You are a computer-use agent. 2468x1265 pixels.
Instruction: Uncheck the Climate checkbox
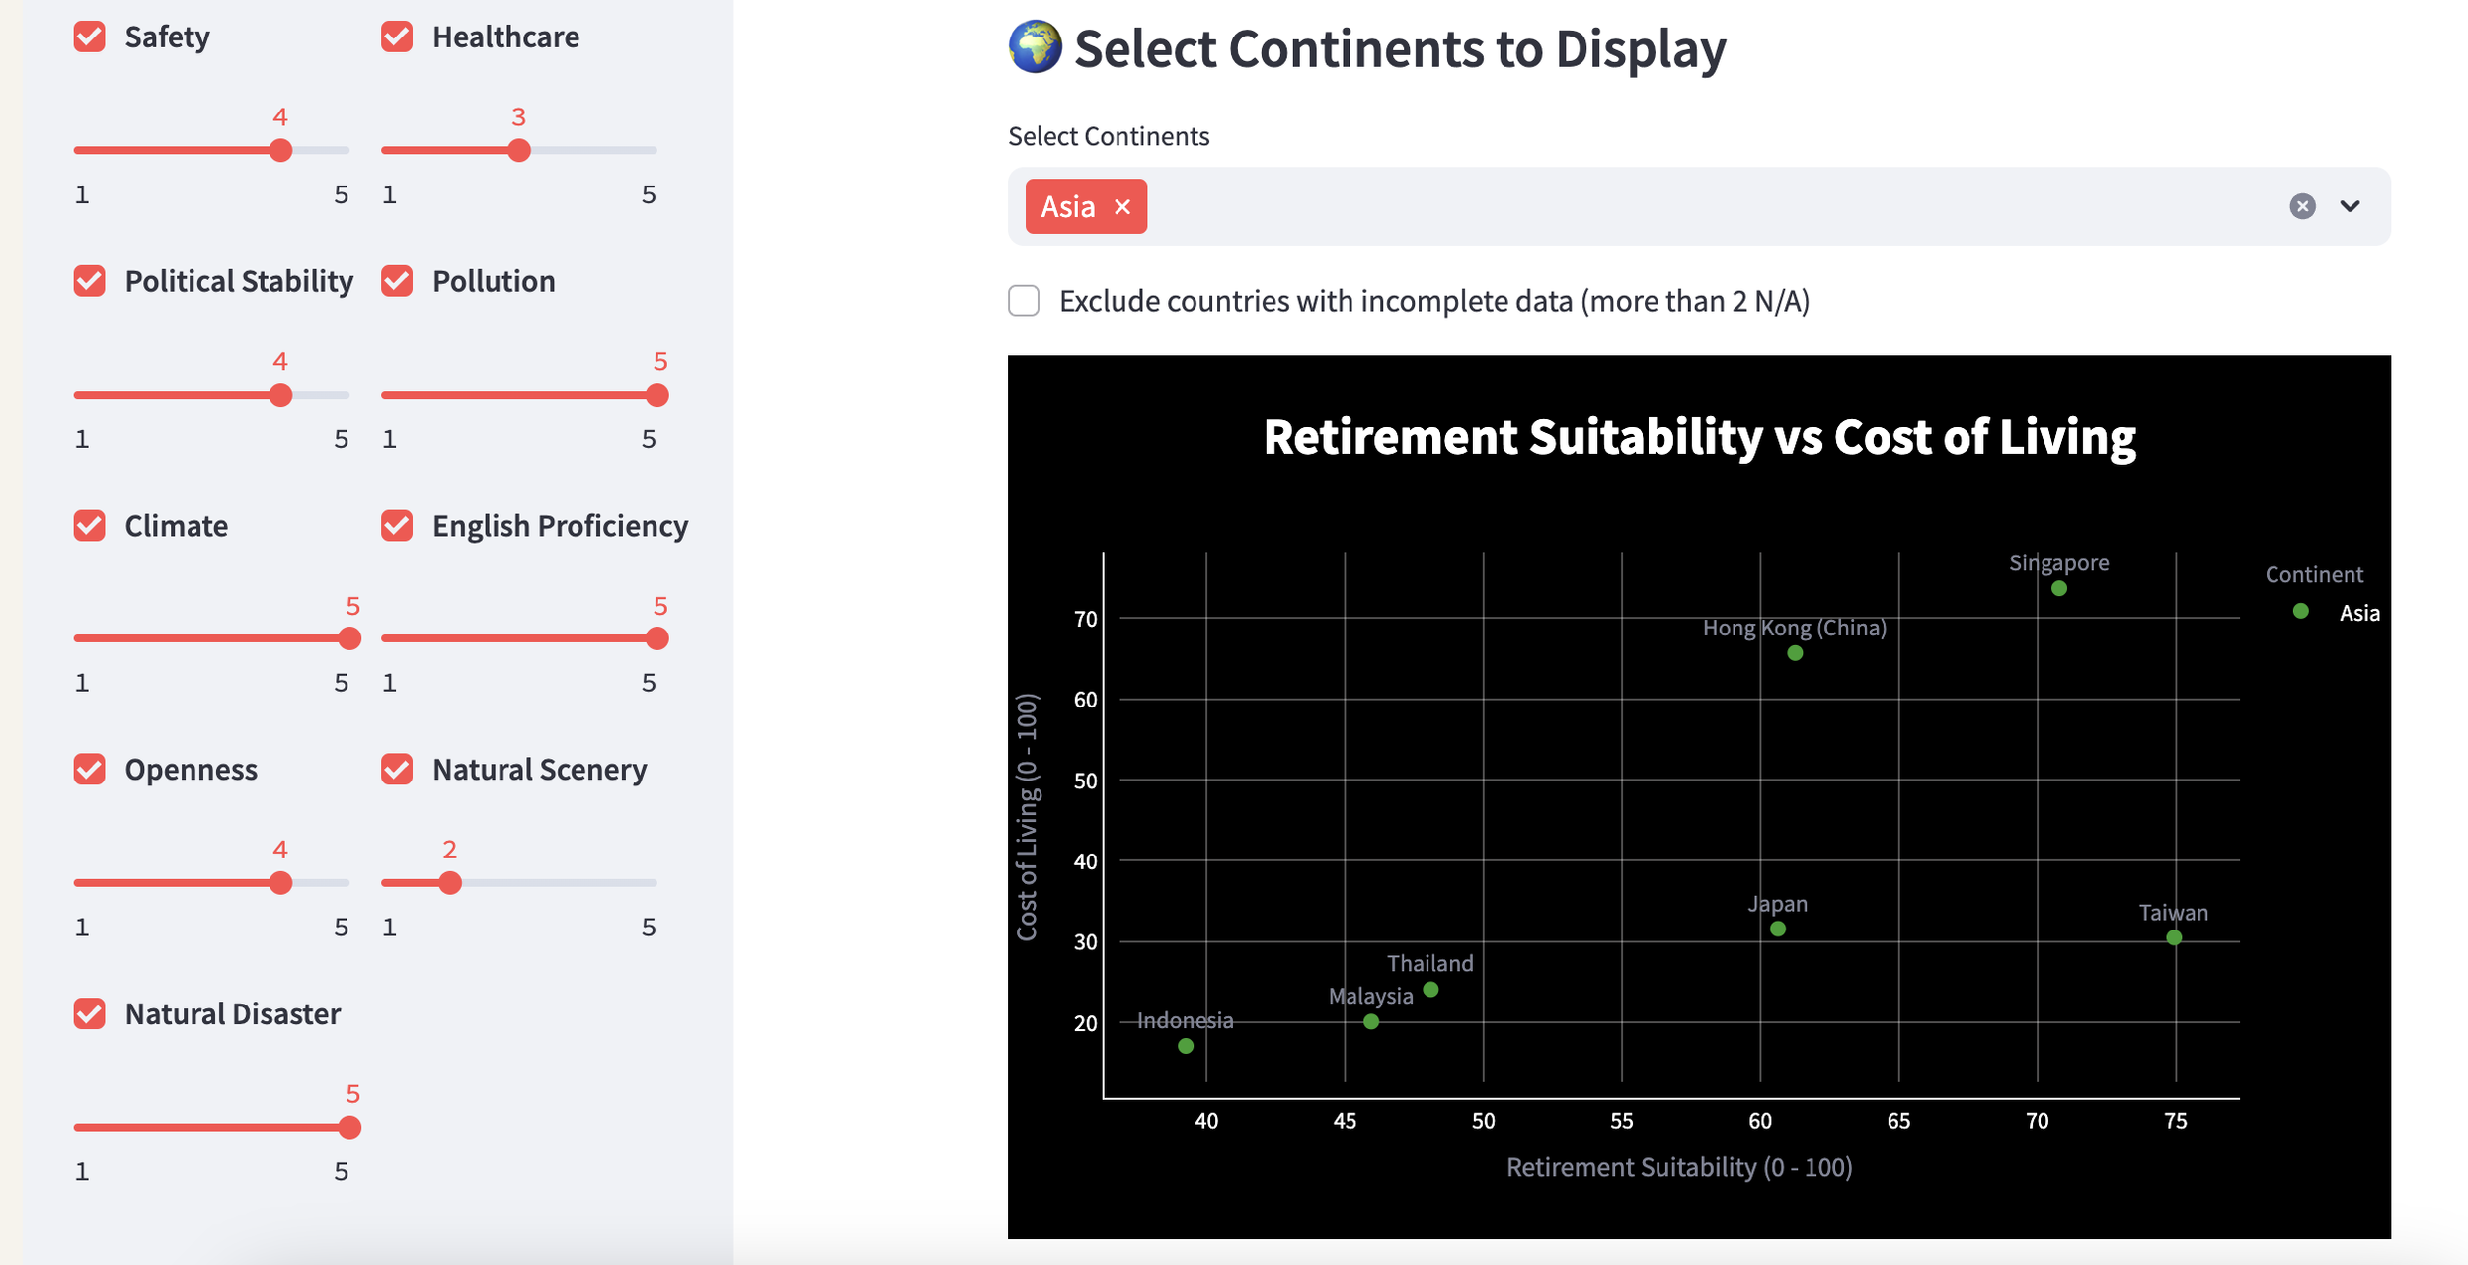coord(90,526)
